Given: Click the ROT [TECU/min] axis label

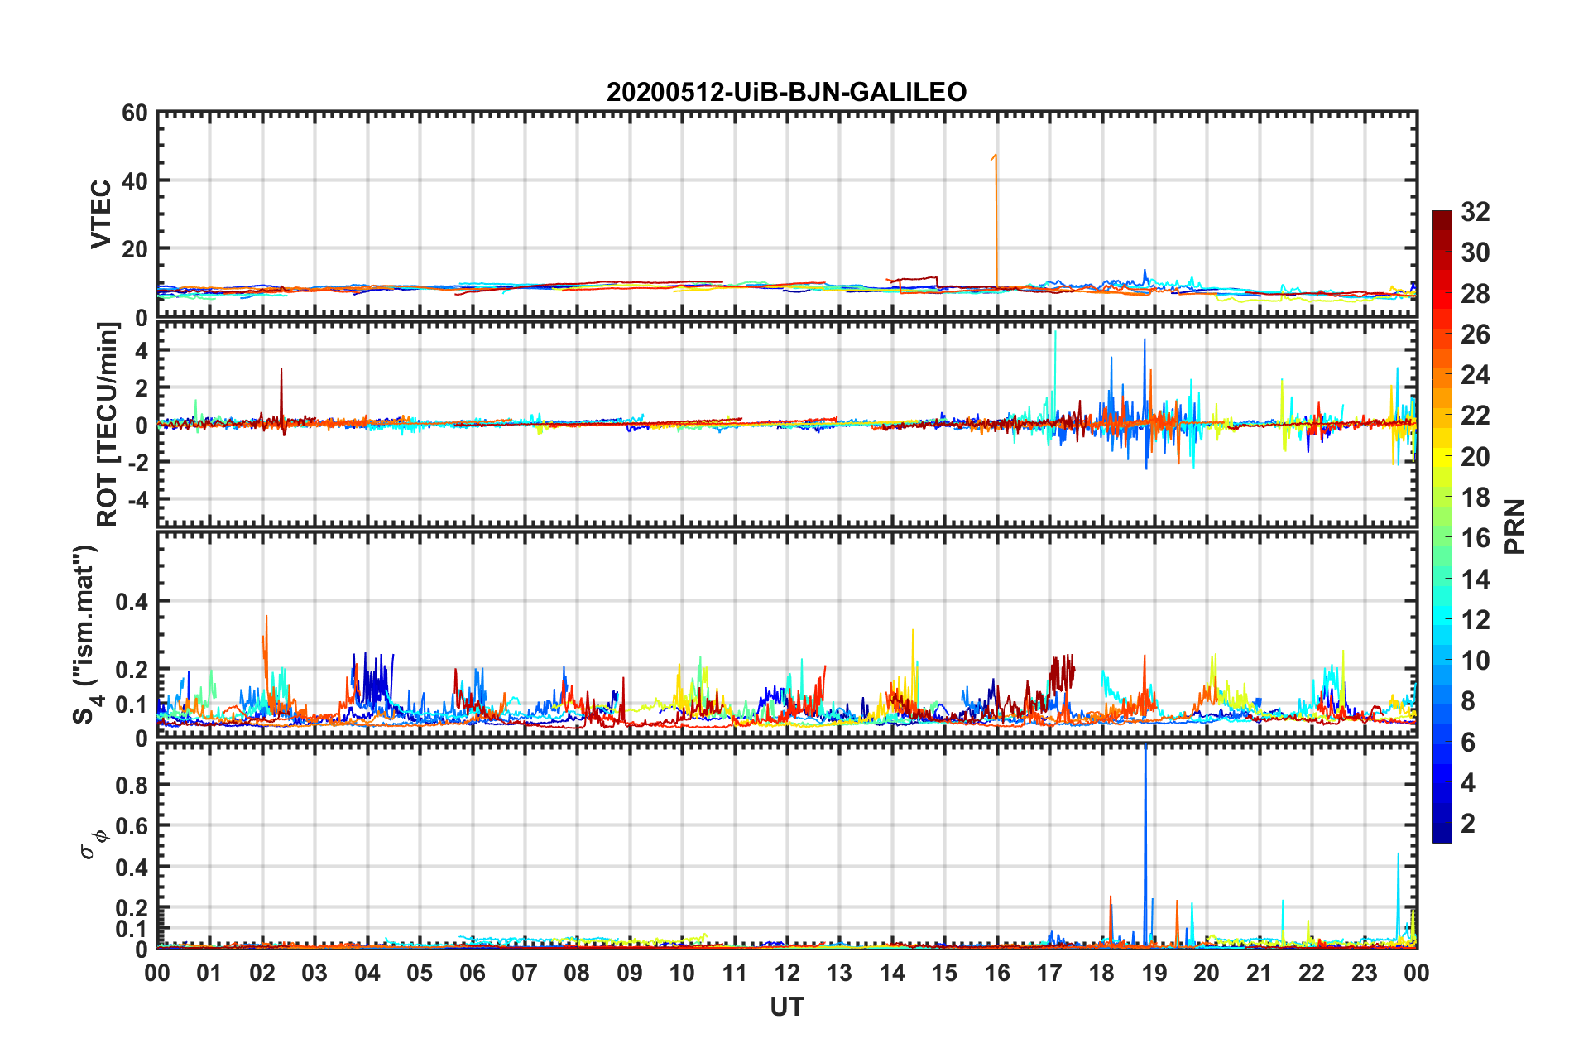Looking at the screenshot, I should click(108, 425).
